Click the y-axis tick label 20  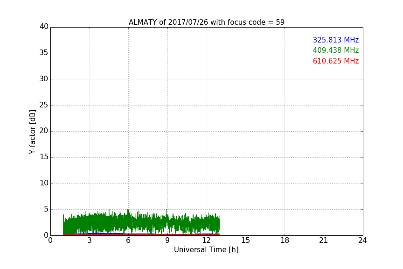pyautogui.click(x=44, y=131)
